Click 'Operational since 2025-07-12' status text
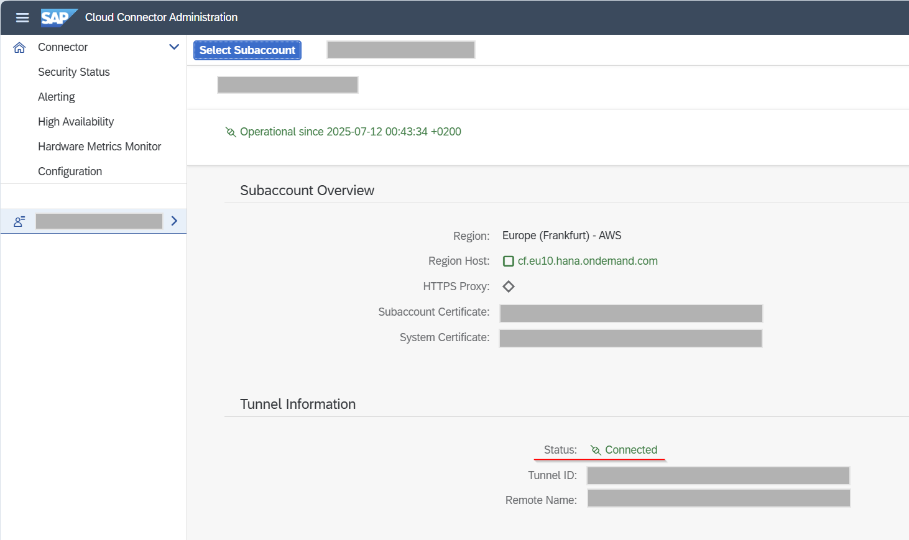This screenshot has width=909, height=540. click(x=351, y=132)
